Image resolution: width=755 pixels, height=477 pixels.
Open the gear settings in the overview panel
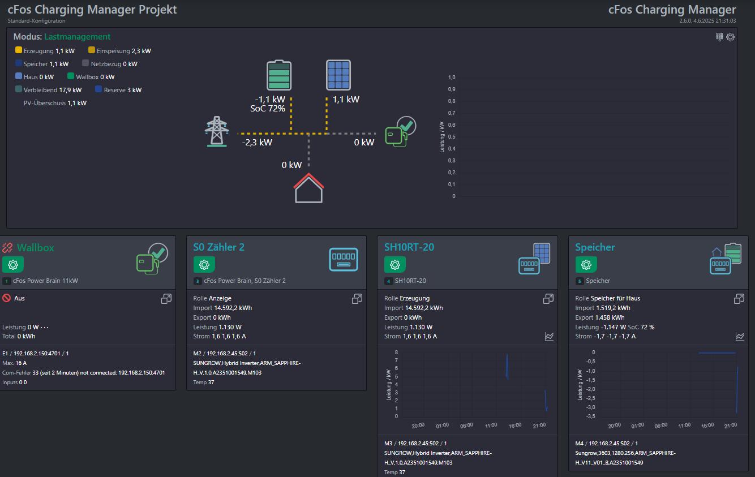click(730, 37)
